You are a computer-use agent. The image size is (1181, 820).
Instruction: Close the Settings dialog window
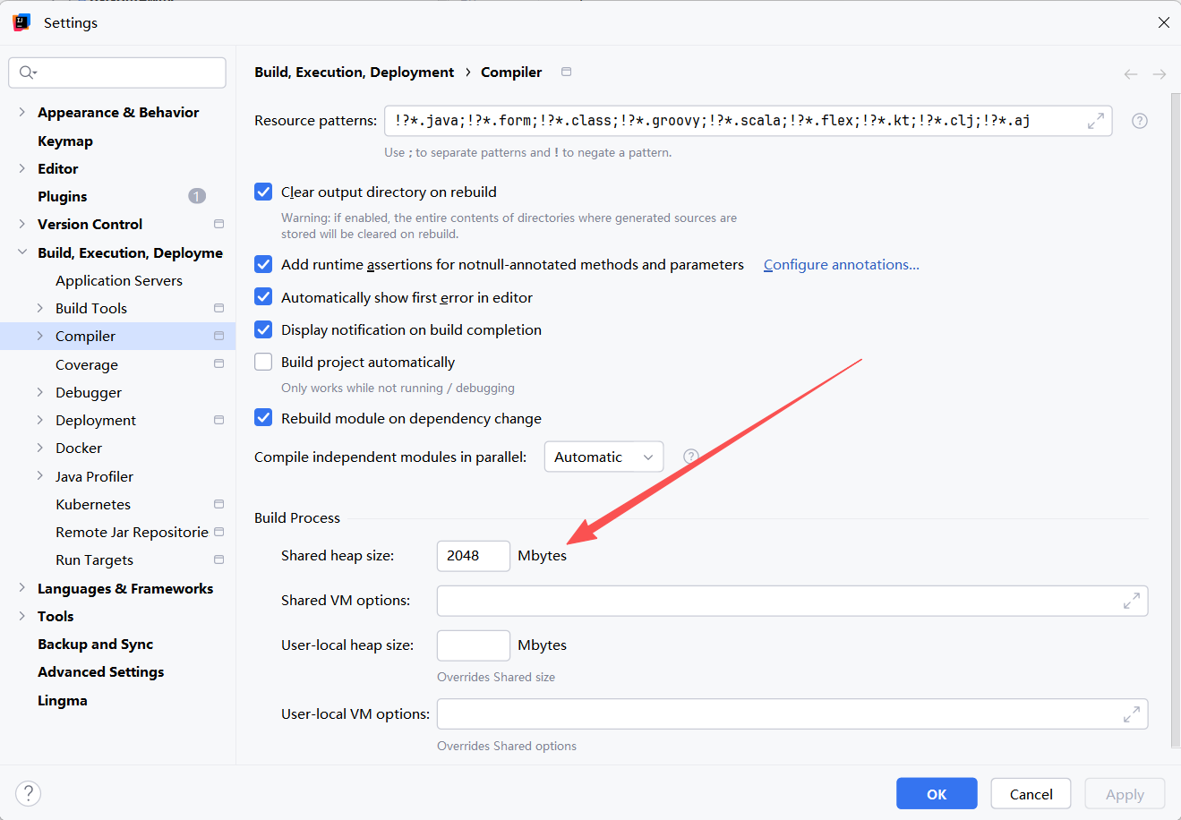click(1163, 22)
